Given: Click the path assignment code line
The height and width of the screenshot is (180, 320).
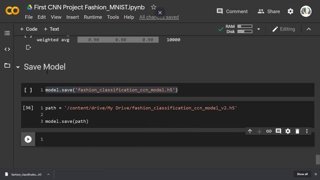Looking at the screenshot, I should (x=141, y=108).
